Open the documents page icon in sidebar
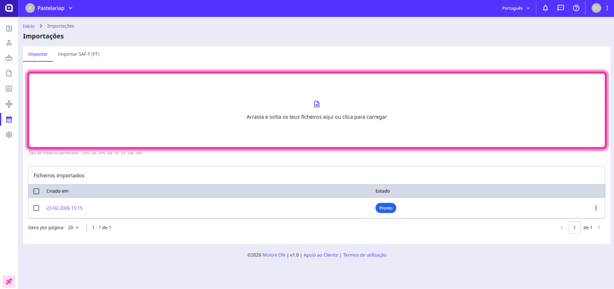Viewport: 614px width, 289px height. pyautogui.click(x=9, y=74)
